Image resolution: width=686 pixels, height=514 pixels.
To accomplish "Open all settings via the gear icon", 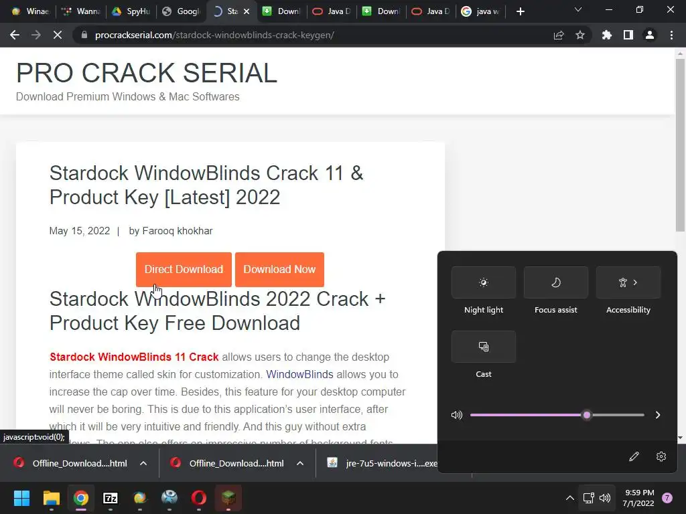I will 661,456.
